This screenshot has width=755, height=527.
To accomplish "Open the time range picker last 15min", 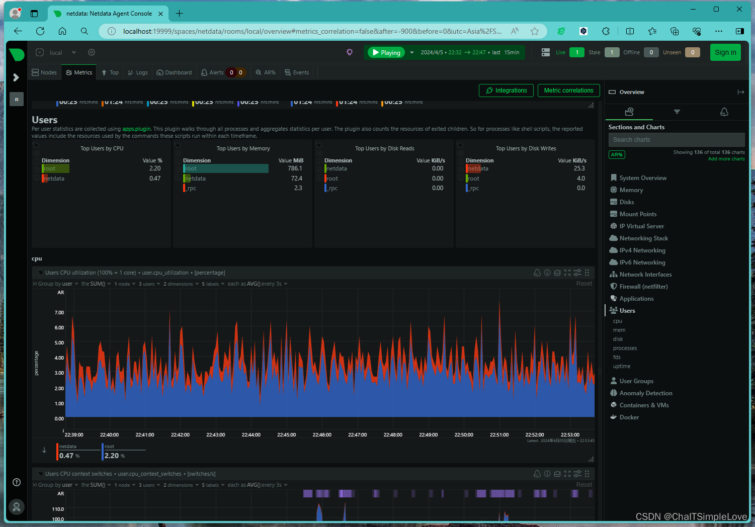I will (470, 52).
